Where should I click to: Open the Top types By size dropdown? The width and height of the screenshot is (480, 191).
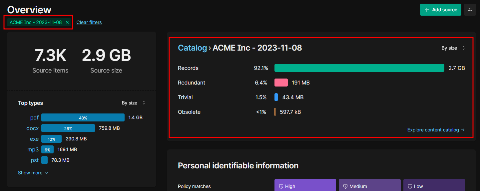(x=134, y=103)
